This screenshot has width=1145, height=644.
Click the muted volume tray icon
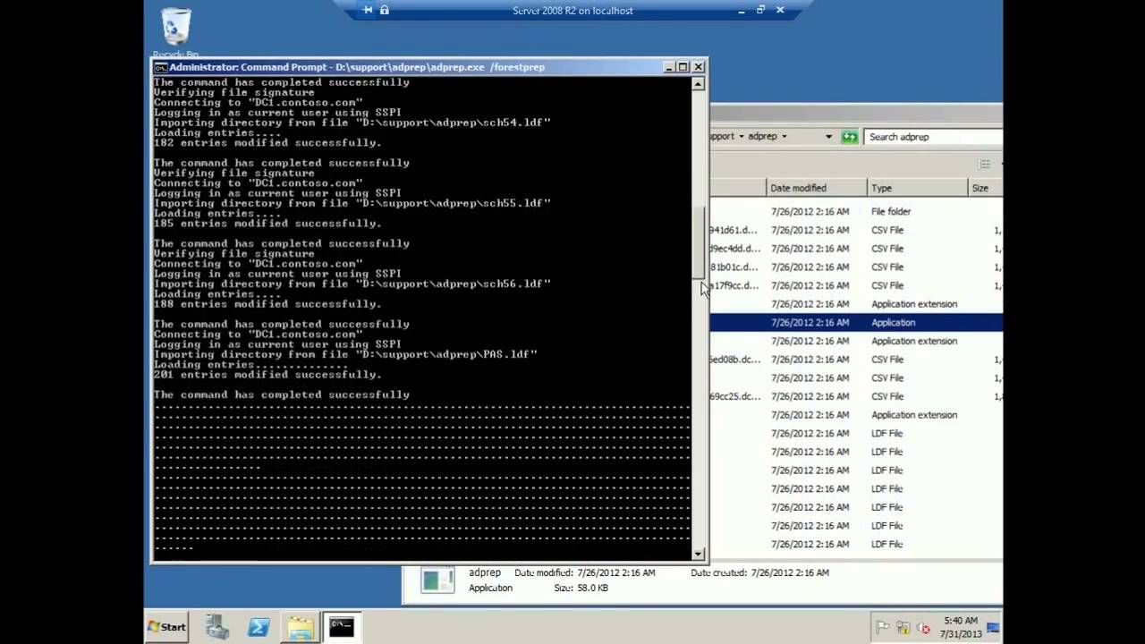pyautogui.click(x=924, y=627)
